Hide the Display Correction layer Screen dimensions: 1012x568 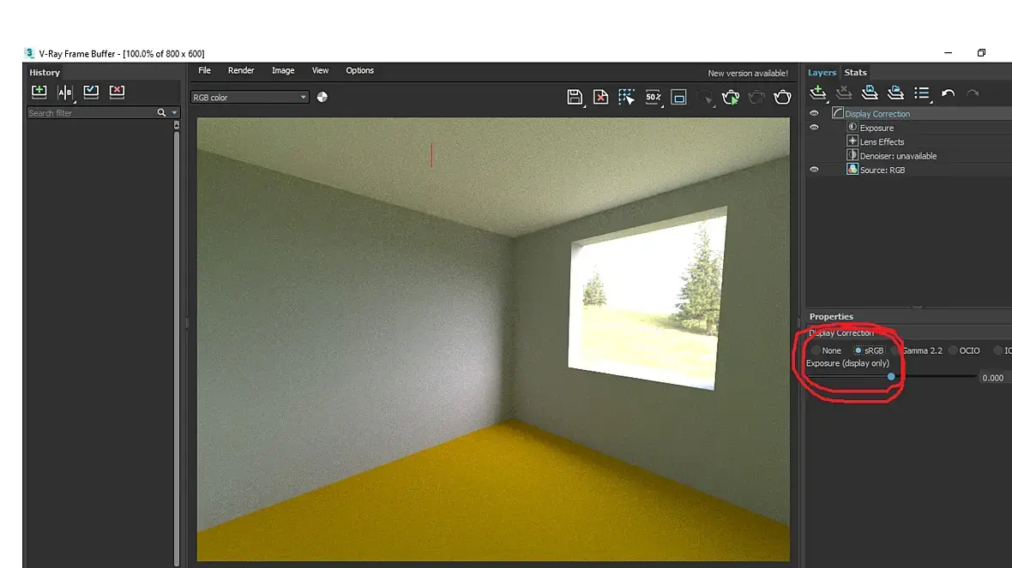[x=814, y=113]
